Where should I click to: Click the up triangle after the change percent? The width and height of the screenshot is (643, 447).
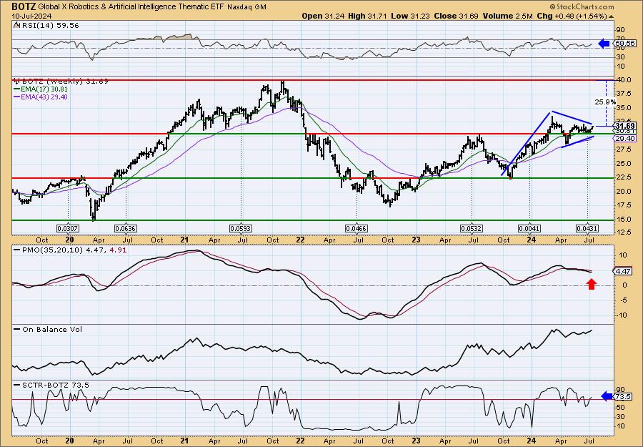[x=612, y=16]
